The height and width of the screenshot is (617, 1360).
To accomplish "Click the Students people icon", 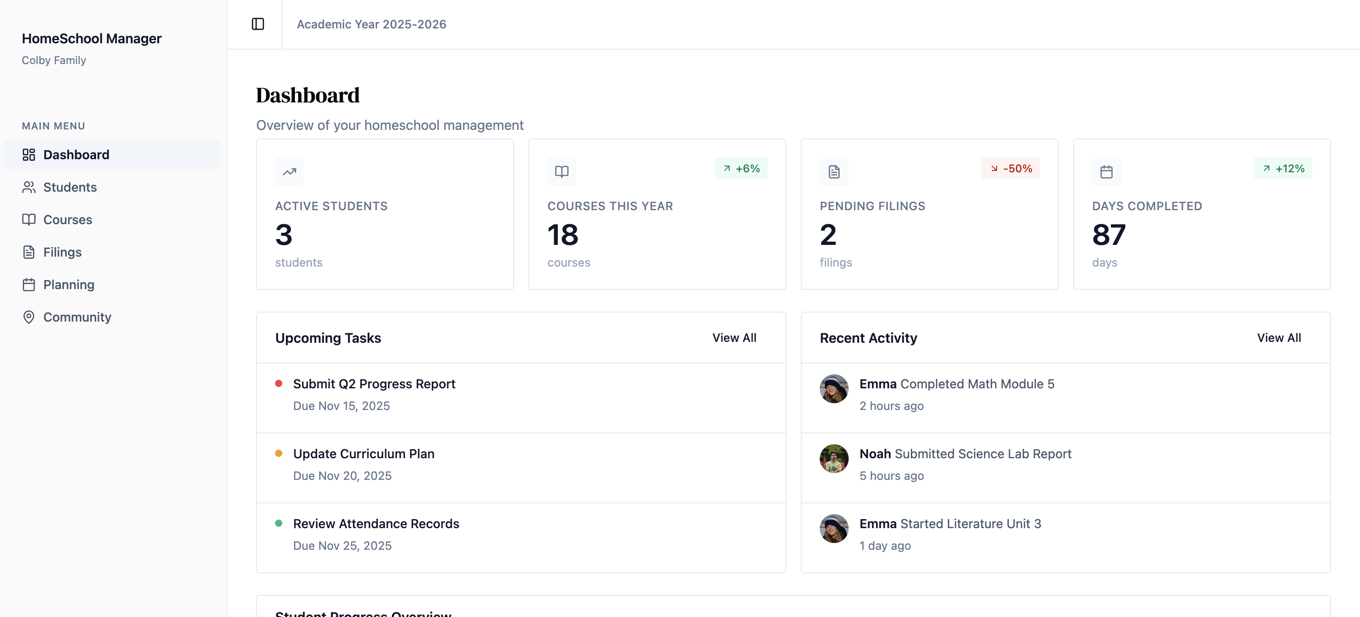I will tap(28, 187).
